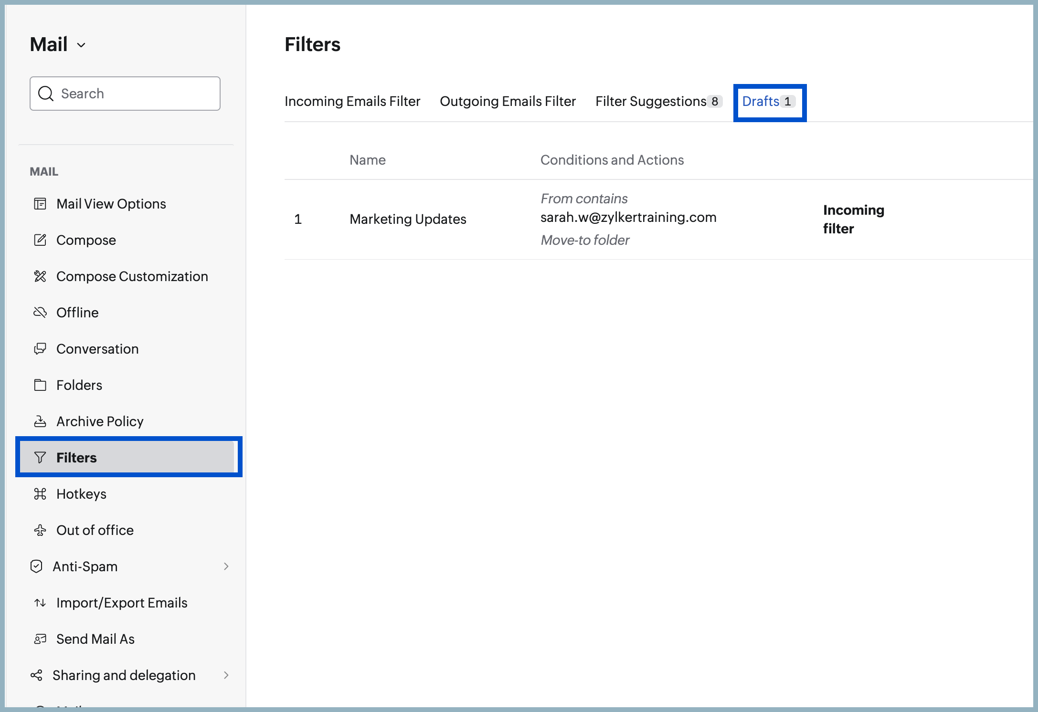This screenshot has width=1038, height=712.
Task: Open the Send Mail As settings
Action: click(95, 639)
